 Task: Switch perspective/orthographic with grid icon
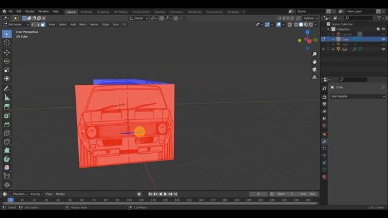coord(314,77)
